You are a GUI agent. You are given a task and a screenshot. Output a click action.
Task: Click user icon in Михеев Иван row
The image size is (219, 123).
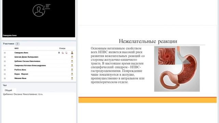point(72,78)
